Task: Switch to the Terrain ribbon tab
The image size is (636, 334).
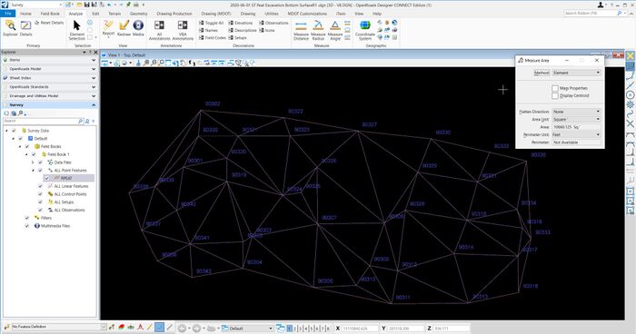Action: click(114, 14)
